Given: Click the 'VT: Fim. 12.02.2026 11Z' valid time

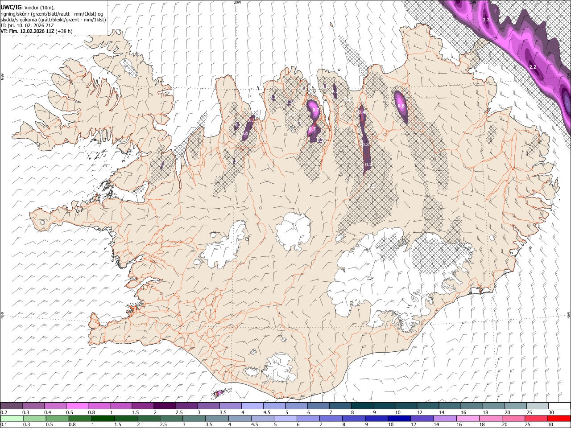Looking at the screenshot, I should (28, 31).
